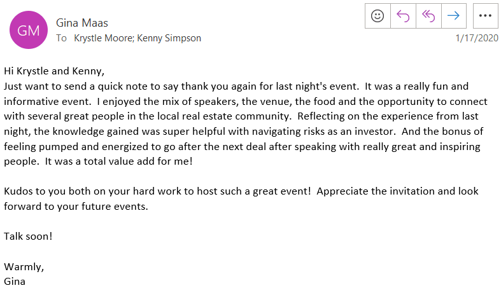The image size is (501, 288).
Task: Click the phrase "total value add"
Action: click(114, 161)
